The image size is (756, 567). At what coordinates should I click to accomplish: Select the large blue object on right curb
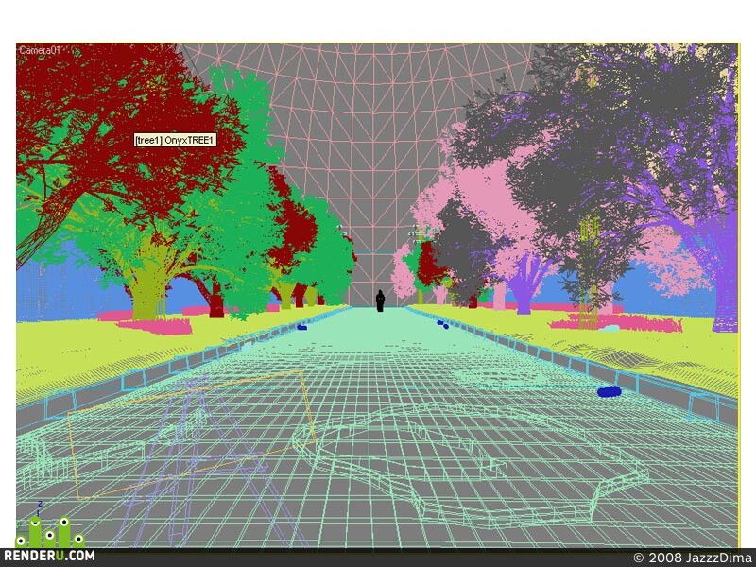point(610,392)
